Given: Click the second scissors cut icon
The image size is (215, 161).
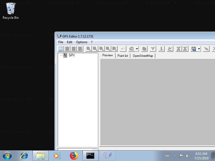Looking at the screenshot, I should tap(185, 49).
